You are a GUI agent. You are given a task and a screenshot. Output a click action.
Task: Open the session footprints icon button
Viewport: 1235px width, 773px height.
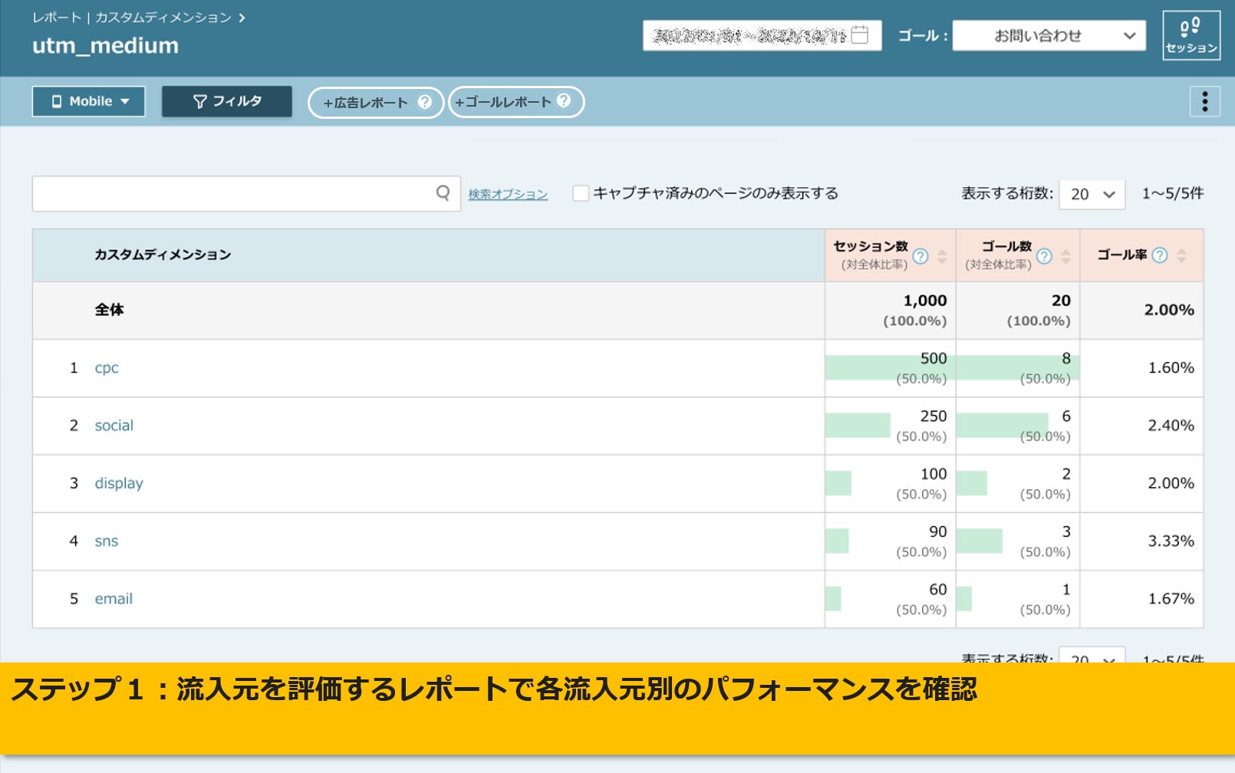[x=1191, y=35]
